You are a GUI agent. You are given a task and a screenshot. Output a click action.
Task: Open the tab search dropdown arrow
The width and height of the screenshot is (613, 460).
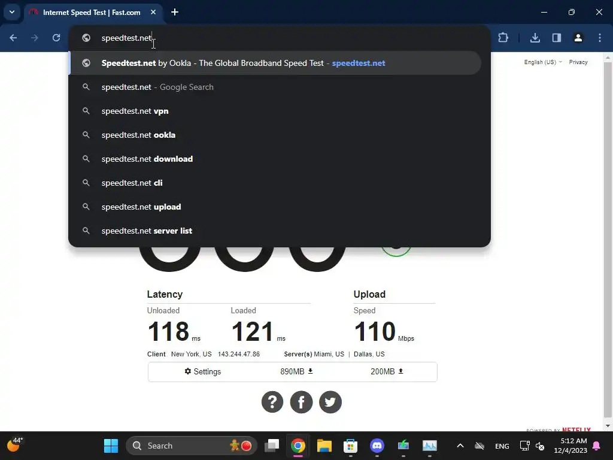click(12, 12)
